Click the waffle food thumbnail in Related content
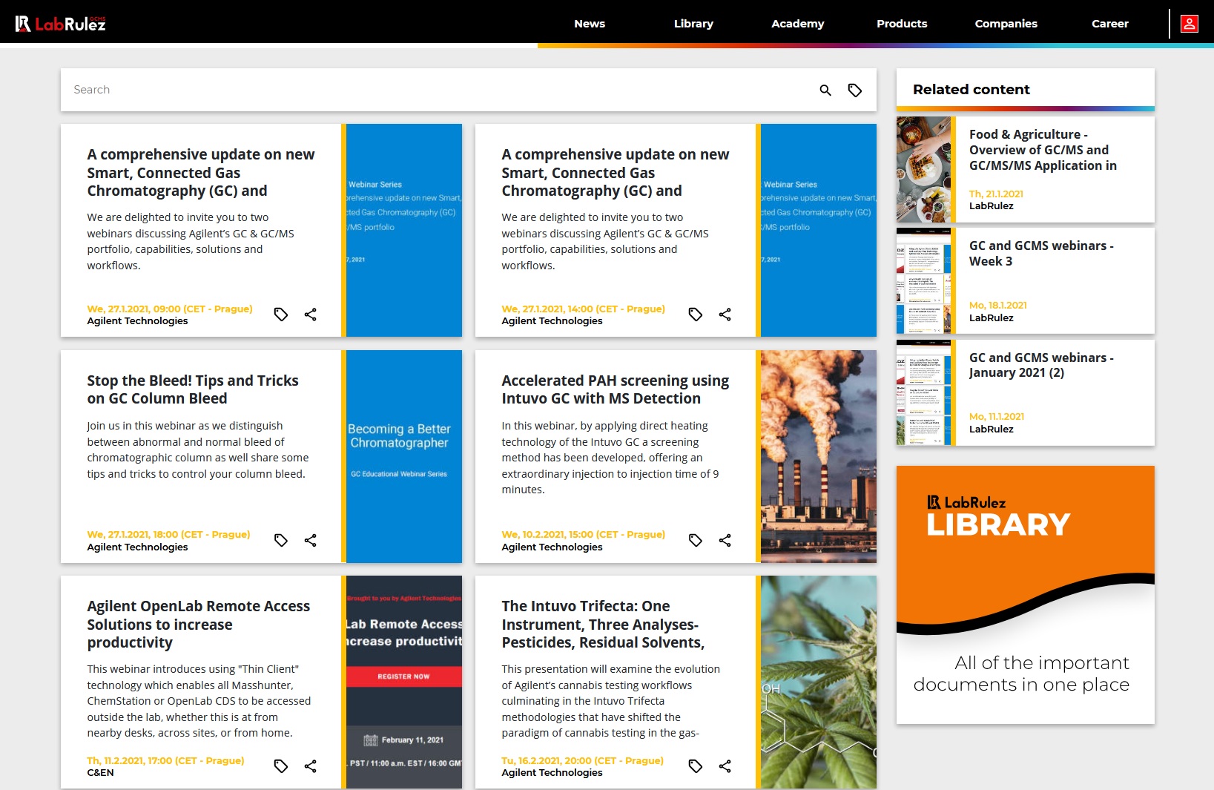 tap(923, 170)
